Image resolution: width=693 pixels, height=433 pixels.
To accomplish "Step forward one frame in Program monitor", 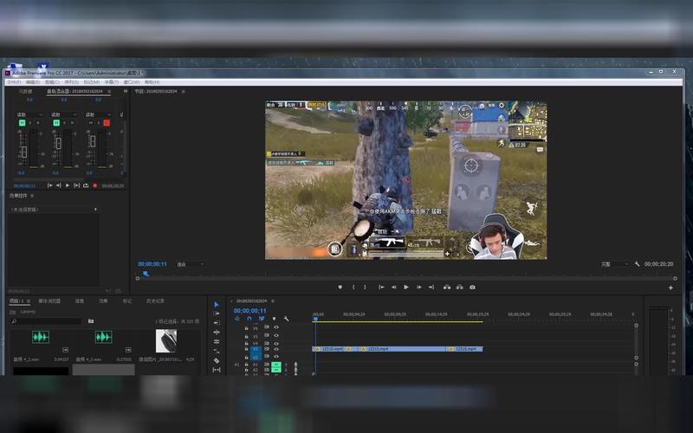I will [418, 288].
